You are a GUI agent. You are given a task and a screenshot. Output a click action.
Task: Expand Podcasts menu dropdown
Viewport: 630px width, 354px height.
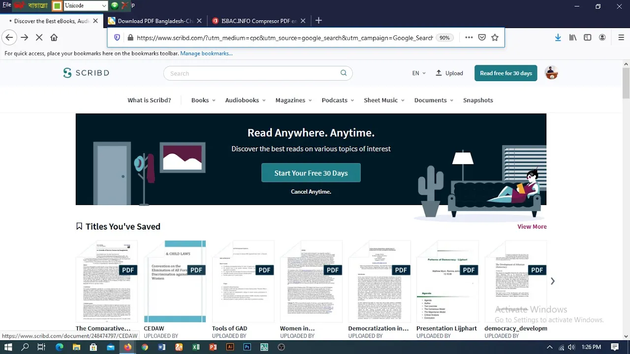click(338, 100)
